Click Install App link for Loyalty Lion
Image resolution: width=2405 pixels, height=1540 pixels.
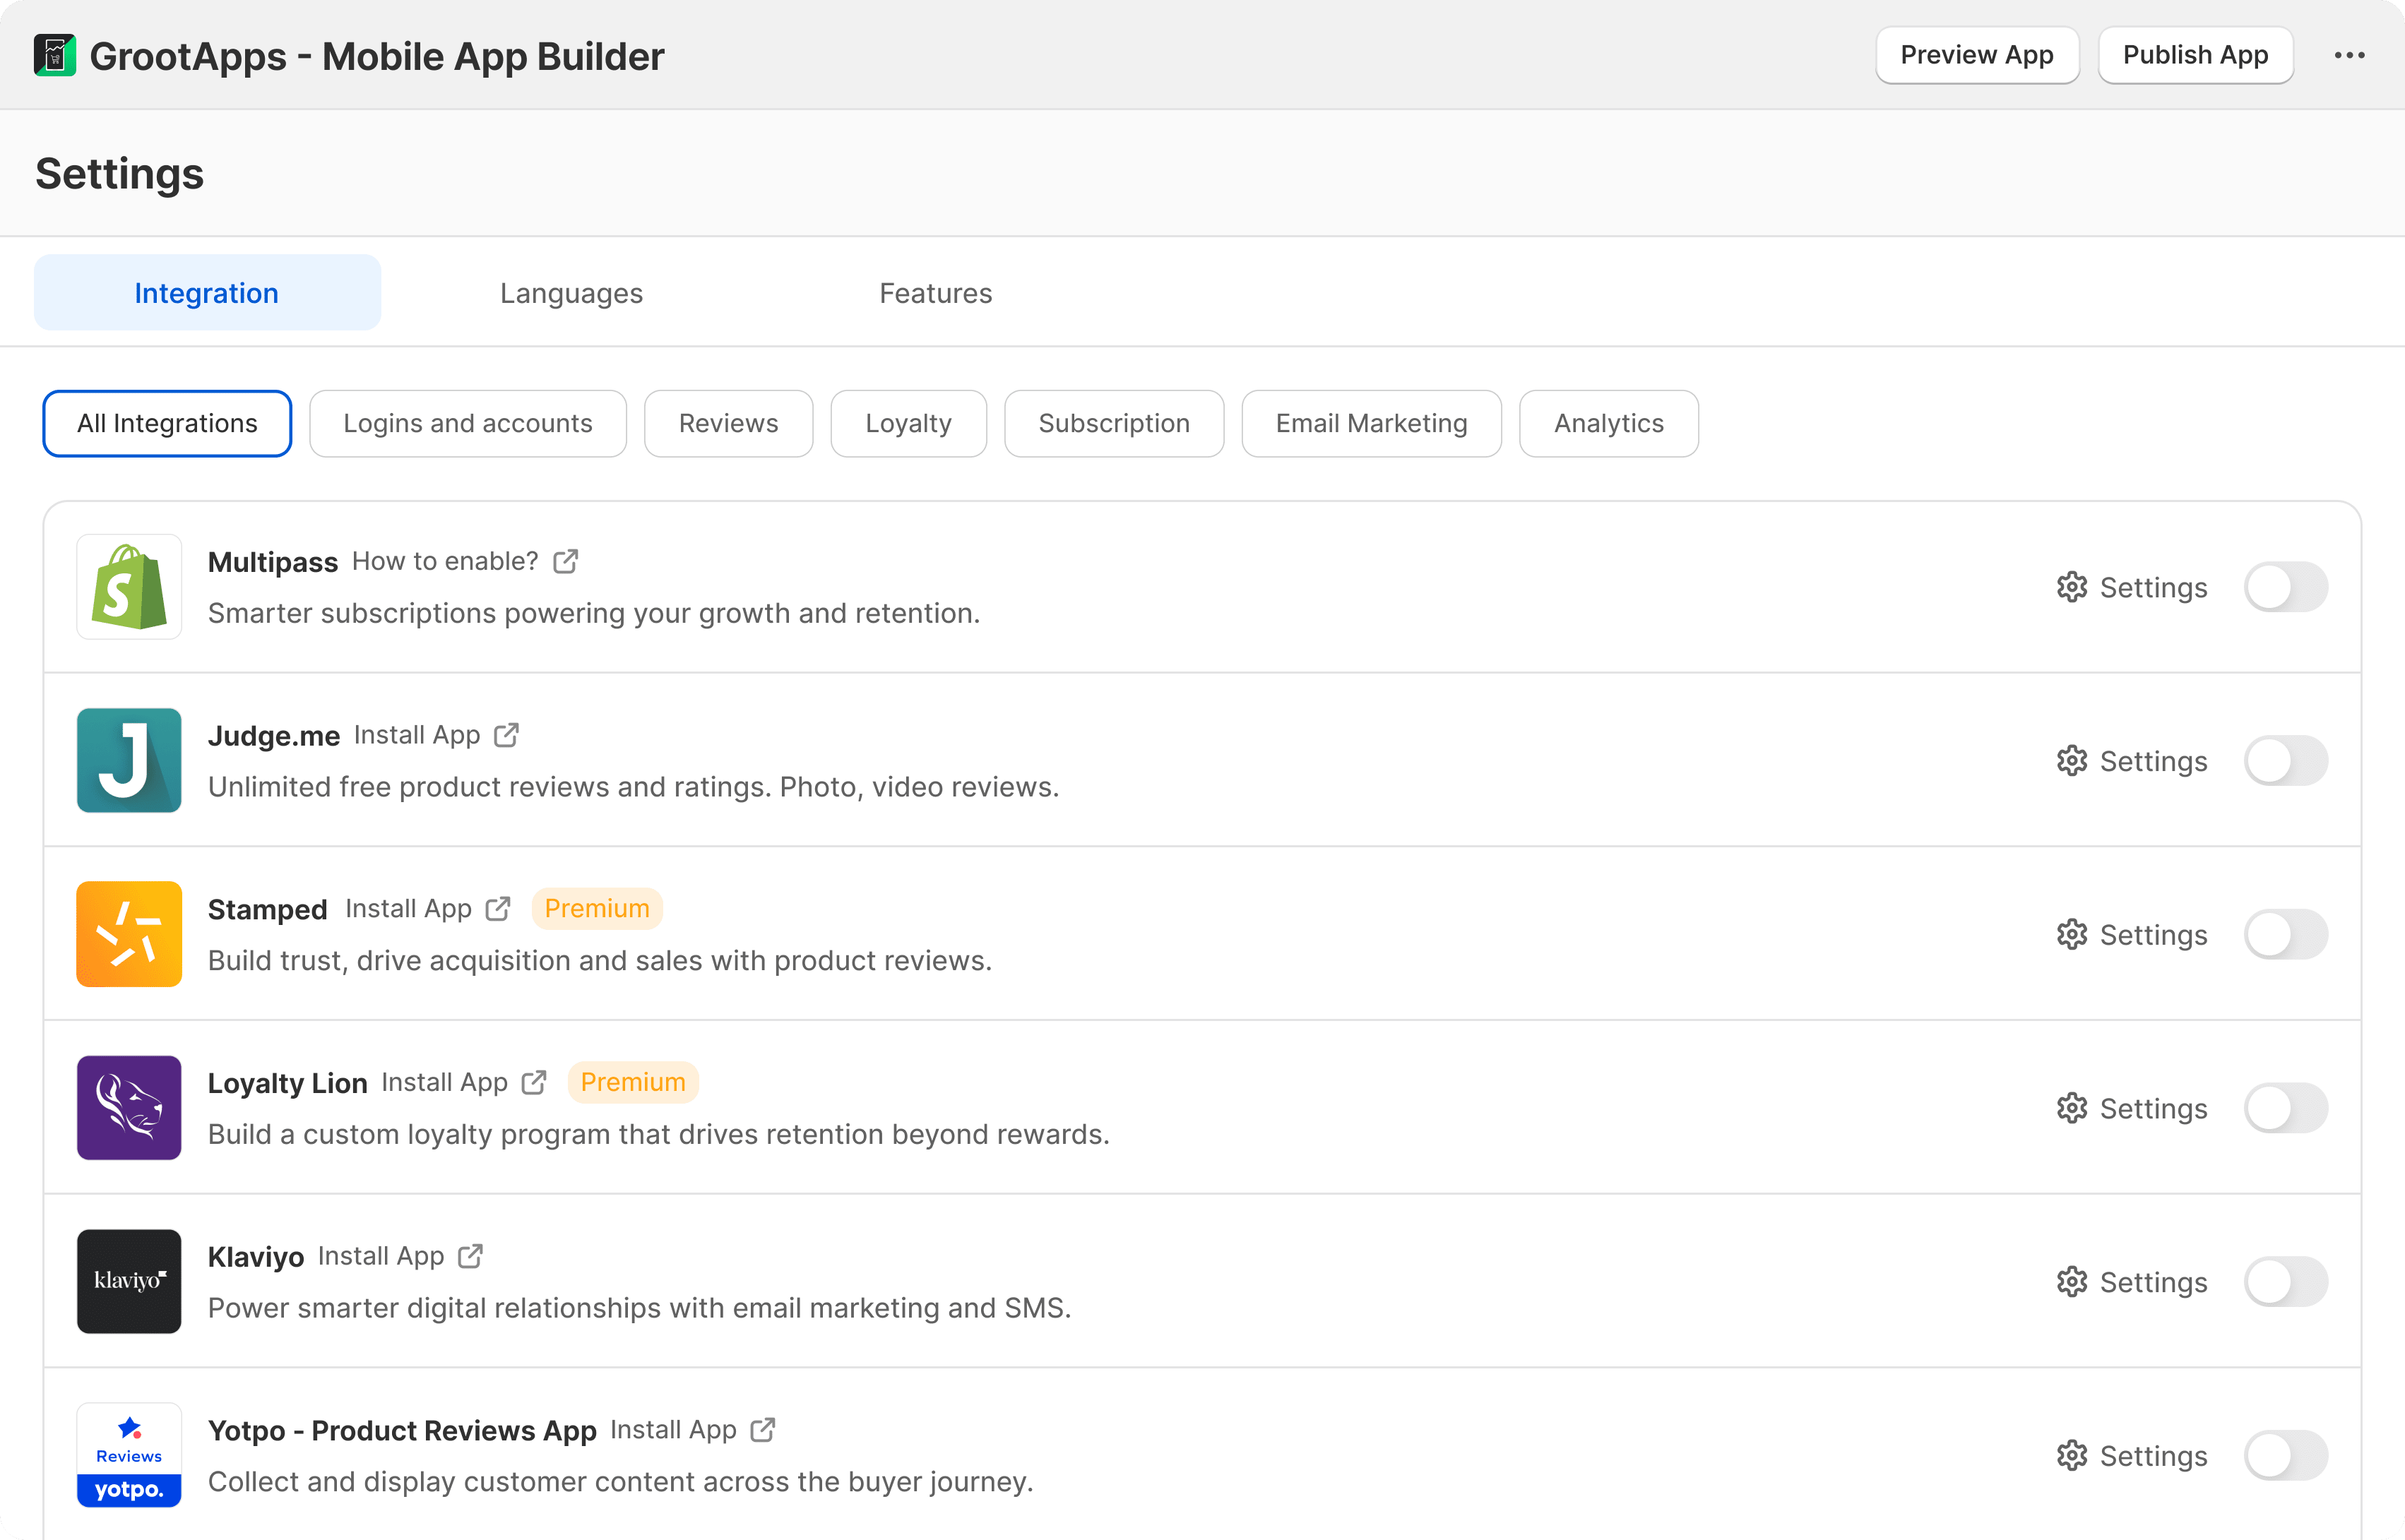point(445,1082)
